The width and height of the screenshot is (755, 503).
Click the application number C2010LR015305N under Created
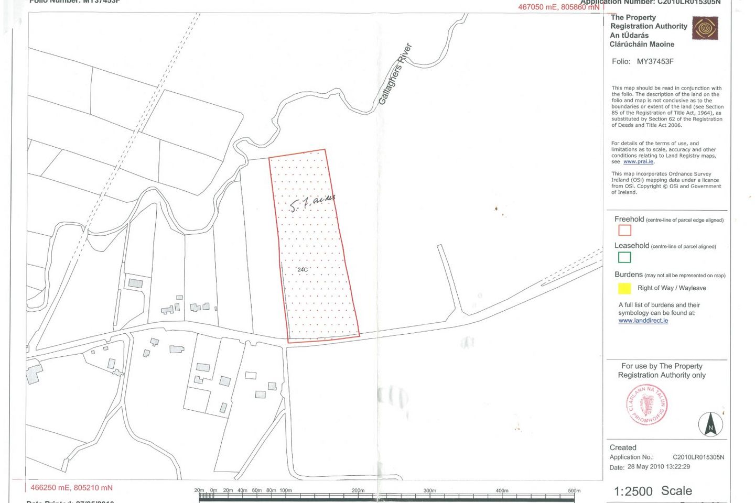[x=698, y=457]
